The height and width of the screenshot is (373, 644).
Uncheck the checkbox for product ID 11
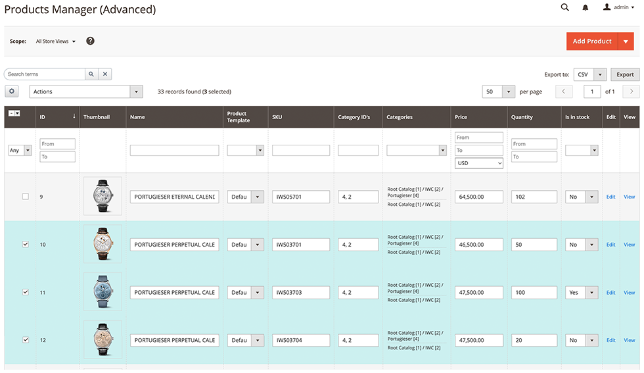click(26, 292)
